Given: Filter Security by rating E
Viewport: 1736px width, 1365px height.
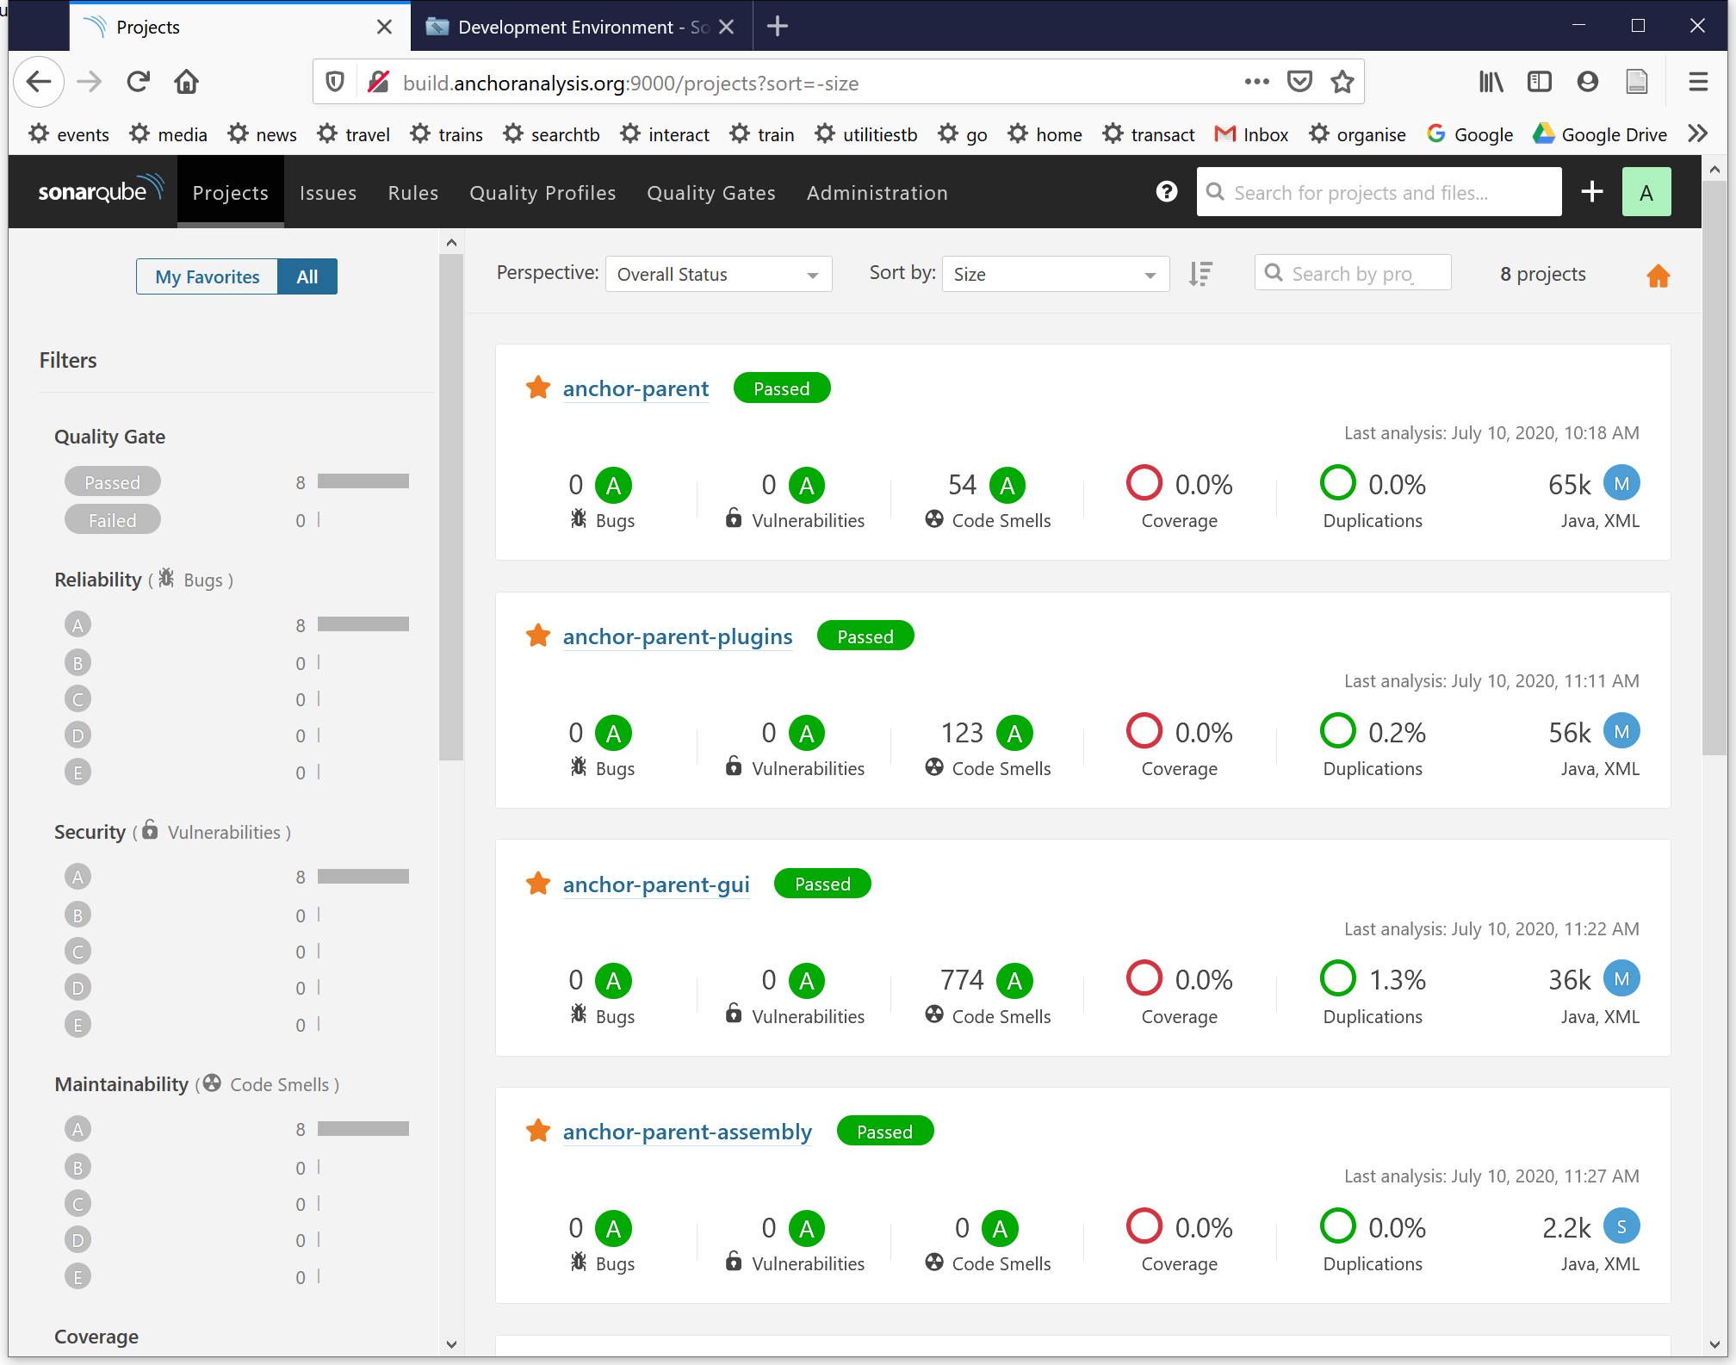Looking at the screenshot, I should pyautogui.click(x=77, y=1024).
